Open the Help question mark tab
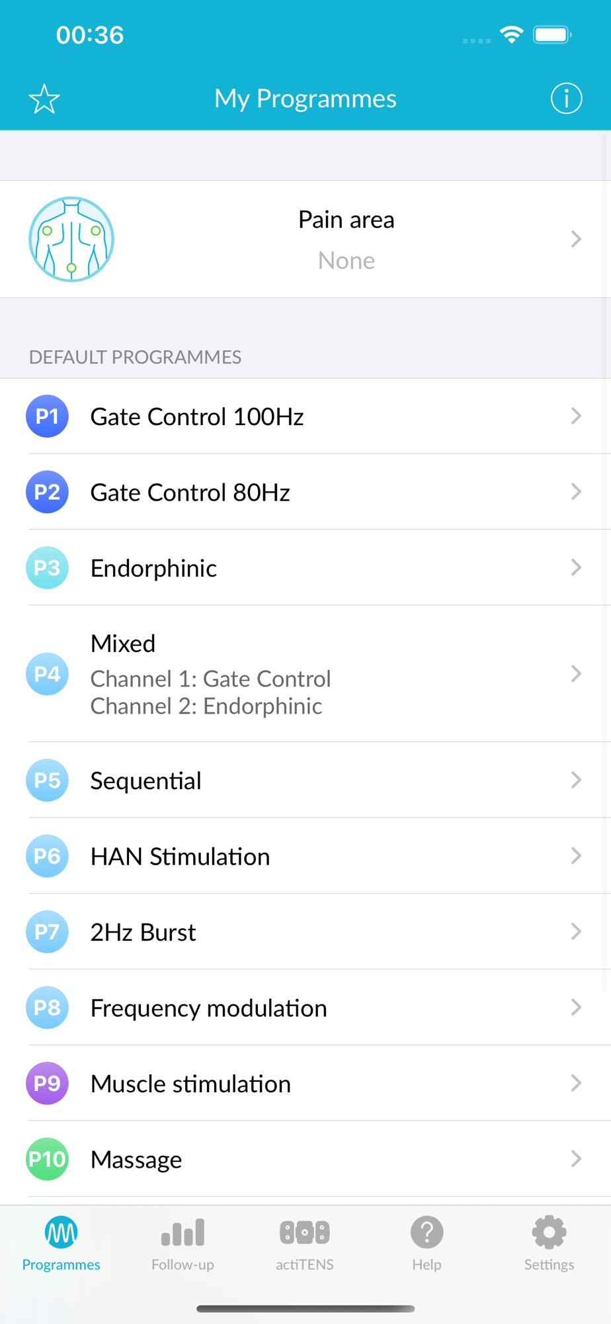 [x=427, y=1243]
